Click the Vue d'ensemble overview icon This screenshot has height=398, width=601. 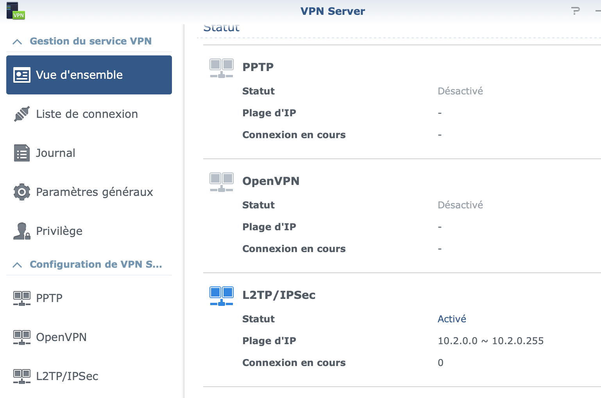pyautogui.click(x=22, y=75)
